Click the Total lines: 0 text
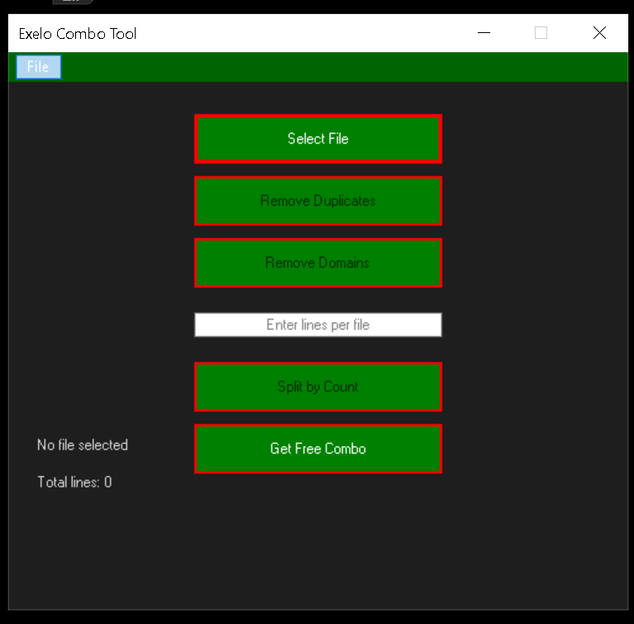The image size is (634, 624). (74, 482)
